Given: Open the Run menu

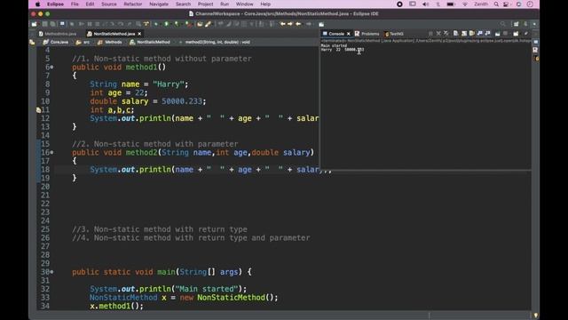Looking at the screenshot, I should [x=225, y=4].
